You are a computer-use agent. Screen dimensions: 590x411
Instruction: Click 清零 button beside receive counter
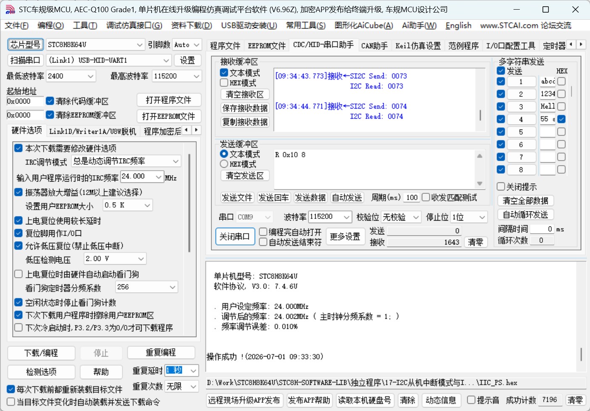(x=476, y=242)
